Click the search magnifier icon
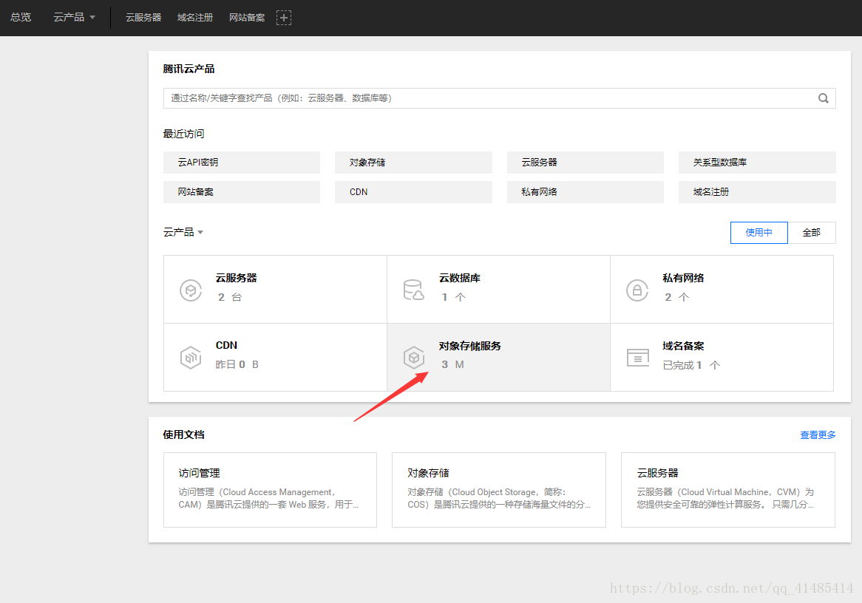Screen dimensions: 862x603 pos(823,98)
